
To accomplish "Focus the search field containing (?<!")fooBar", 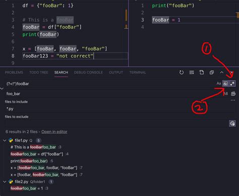I will (x=110, y=83).
